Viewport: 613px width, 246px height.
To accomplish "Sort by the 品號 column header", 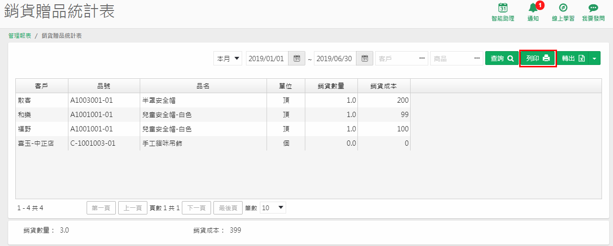I will click(104, 86).
